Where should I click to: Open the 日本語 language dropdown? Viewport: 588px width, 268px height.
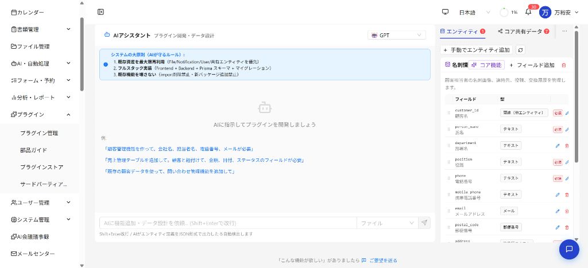[474, 13]
